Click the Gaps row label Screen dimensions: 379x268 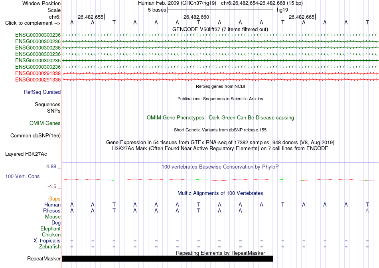(54, 199)
